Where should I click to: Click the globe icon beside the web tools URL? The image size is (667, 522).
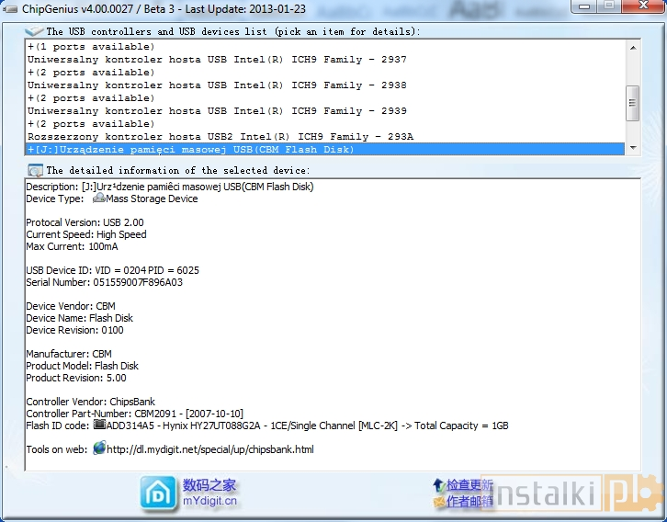pos(99,448)
